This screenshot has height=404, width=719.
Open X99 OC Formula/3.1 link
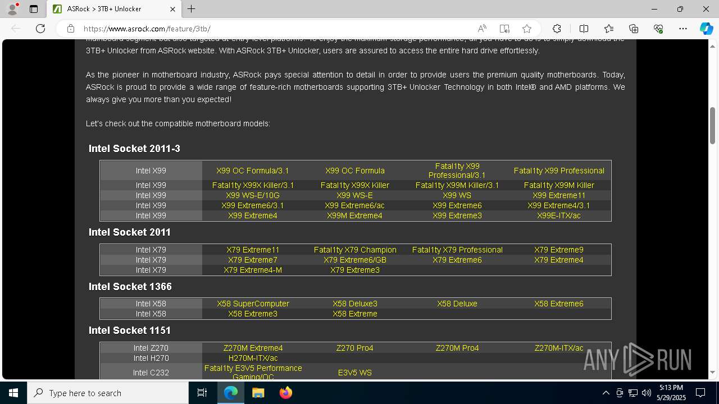pos(253,171)
